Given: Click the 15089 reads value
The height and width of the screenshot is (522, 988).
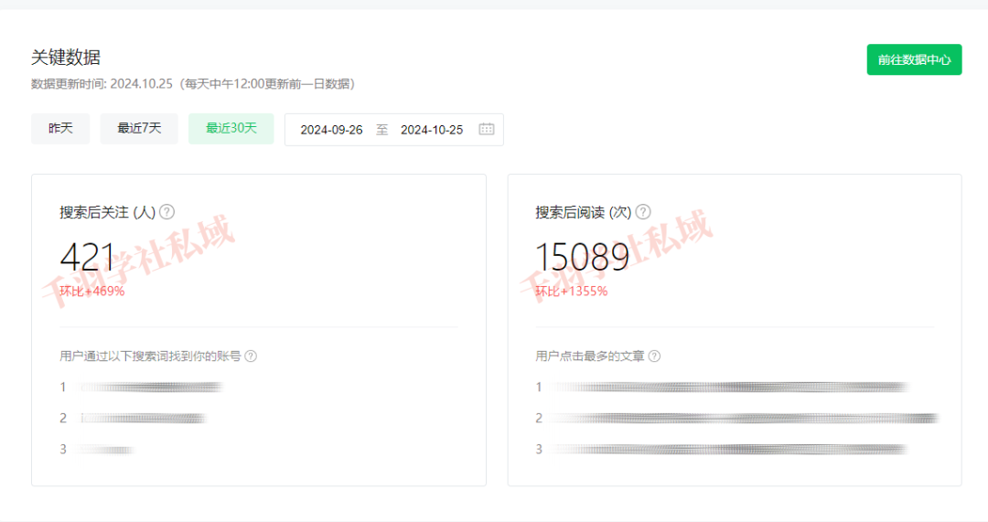Looking at the screenshot, I should [x=582, y=257].
